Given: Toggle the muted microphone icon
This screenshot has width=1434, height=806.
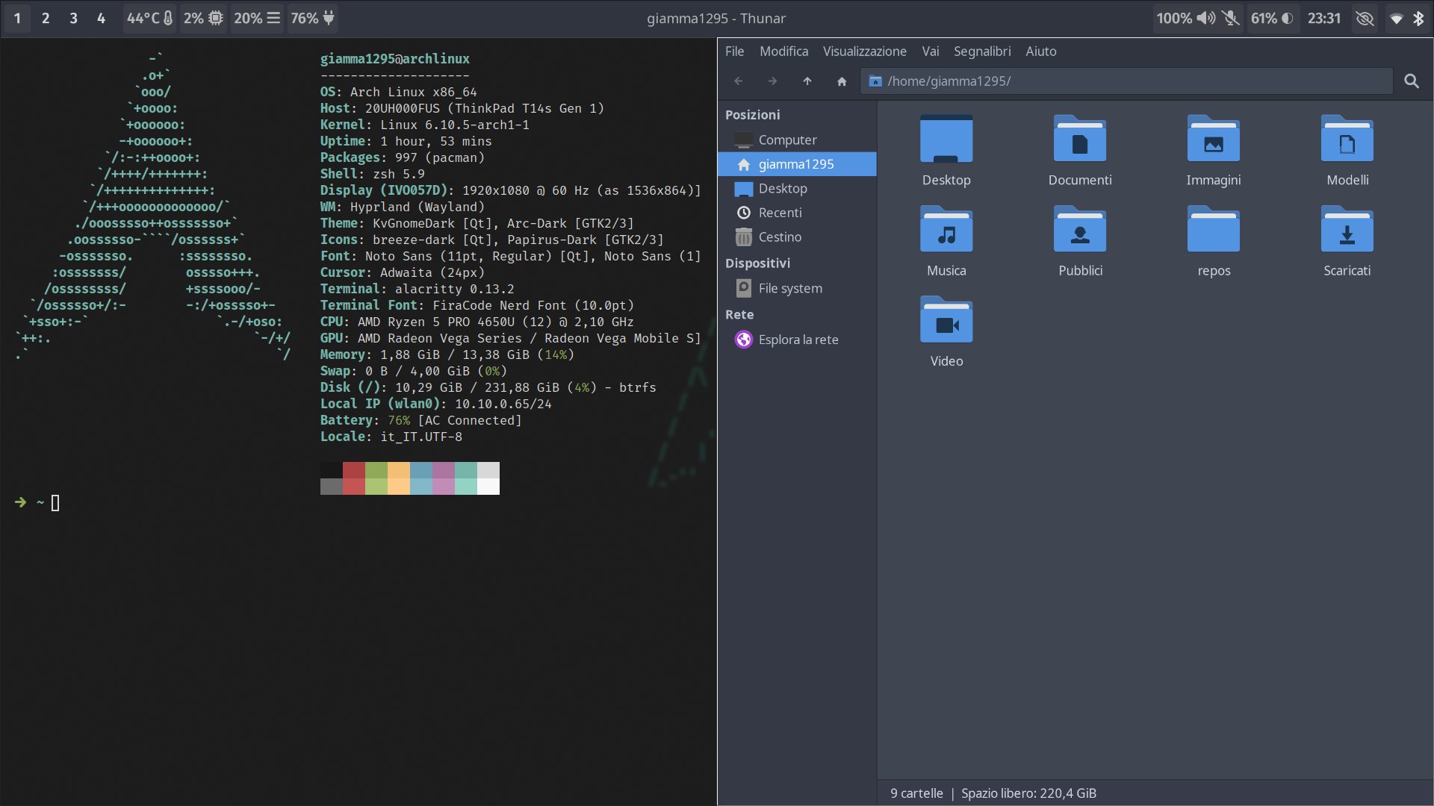Looking at the screenshot, I should click(x=1232, y=18).
